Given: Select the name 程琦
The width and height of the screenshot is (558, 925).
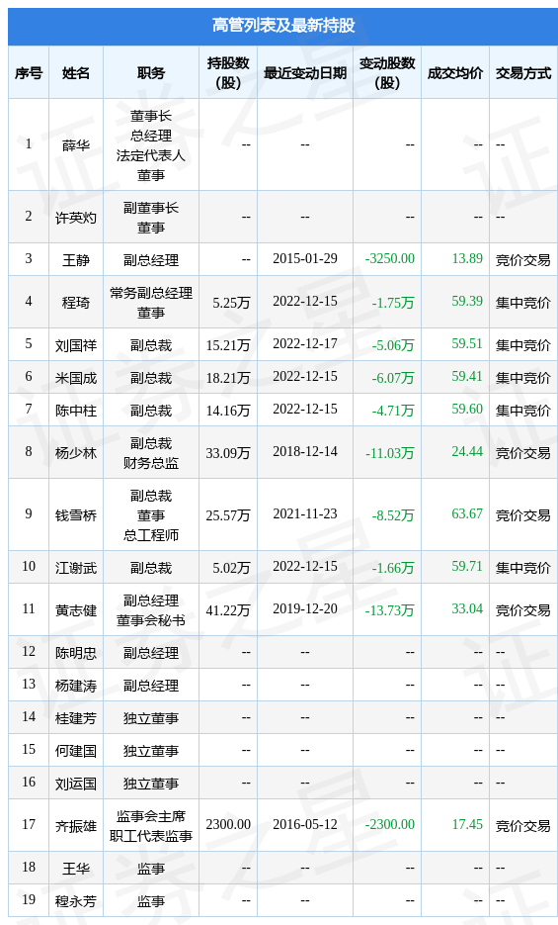Looking at the screenshot, I should [76, 303].
